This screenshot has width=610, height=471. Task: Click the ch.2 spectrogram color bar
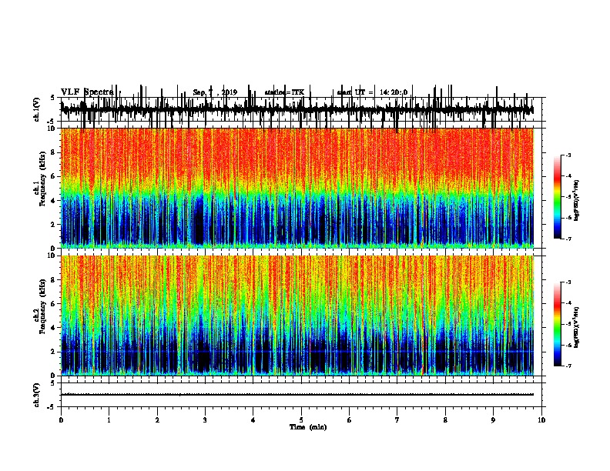(x=558, y=324)
